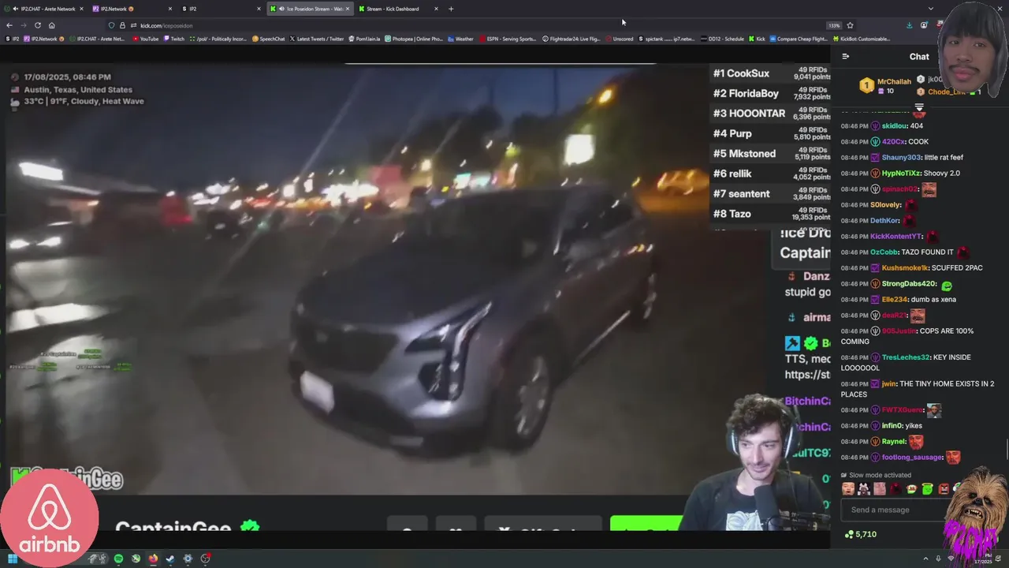Click username infin0 in chat

tap(892, 425)
